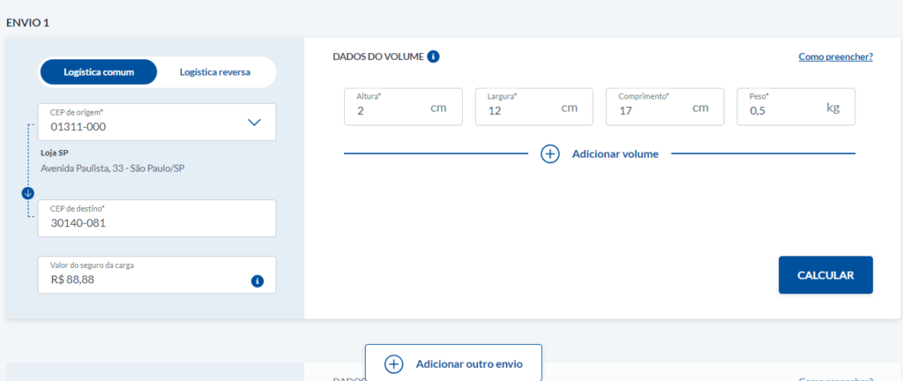Click the plus icon for Adicionar volume

coord(550,153)
